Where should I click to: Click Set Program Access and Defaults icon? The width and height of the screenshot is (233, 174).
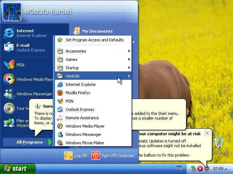[60, 40]
